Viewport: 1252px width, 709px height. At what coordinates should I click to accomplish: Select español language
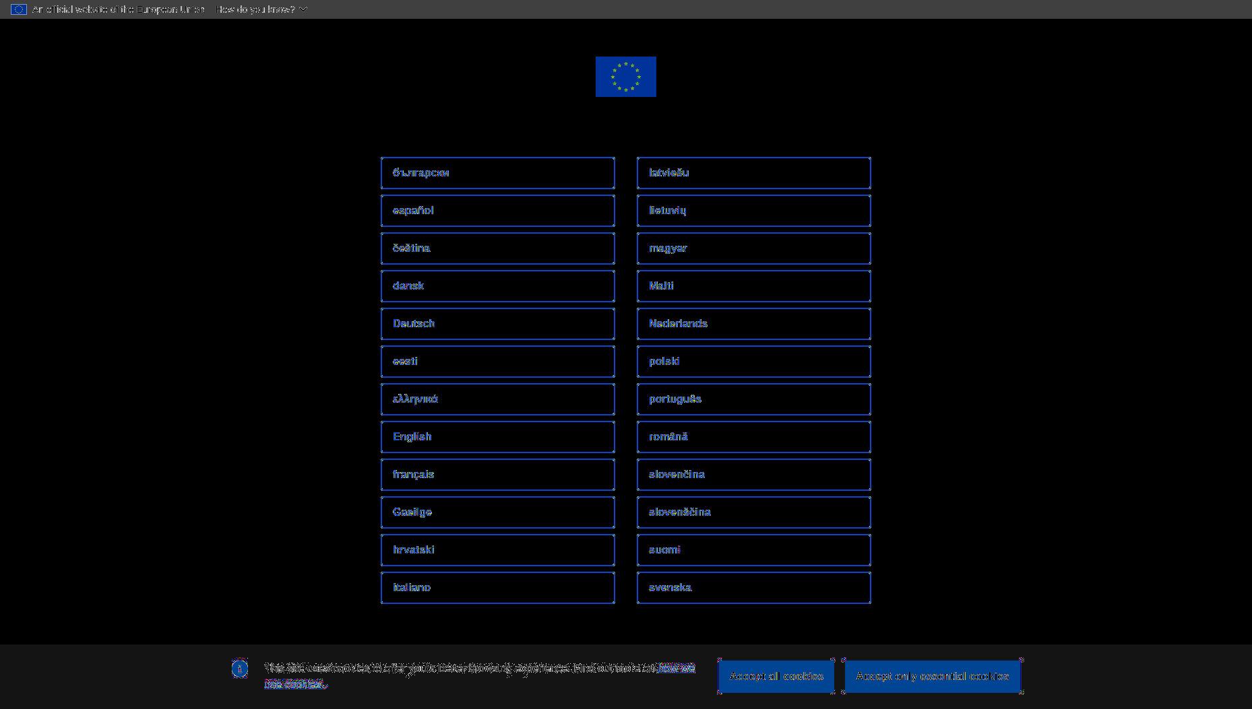click(x=498, y=211)
